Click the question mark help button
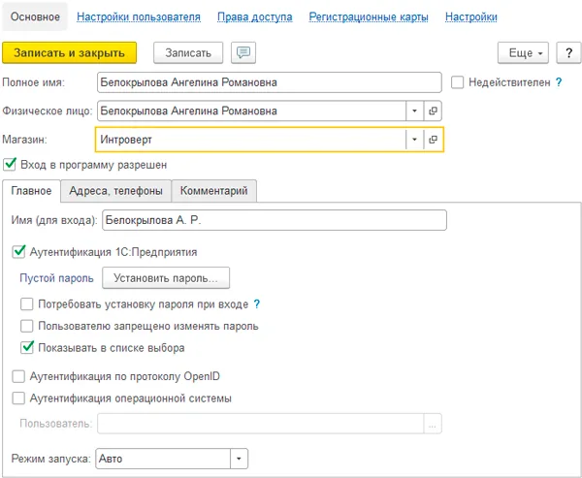582x478 pixels. click(x=567, y=52)
